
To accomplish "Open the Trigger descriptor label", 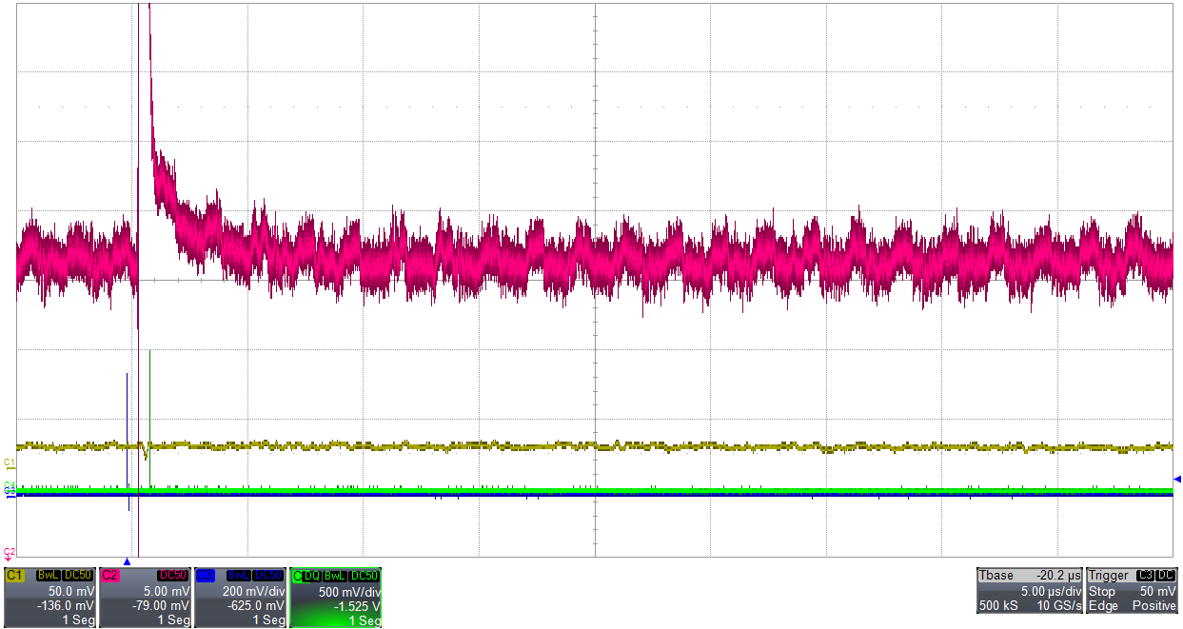I will pyautogui.click(x=1109, y=576).
